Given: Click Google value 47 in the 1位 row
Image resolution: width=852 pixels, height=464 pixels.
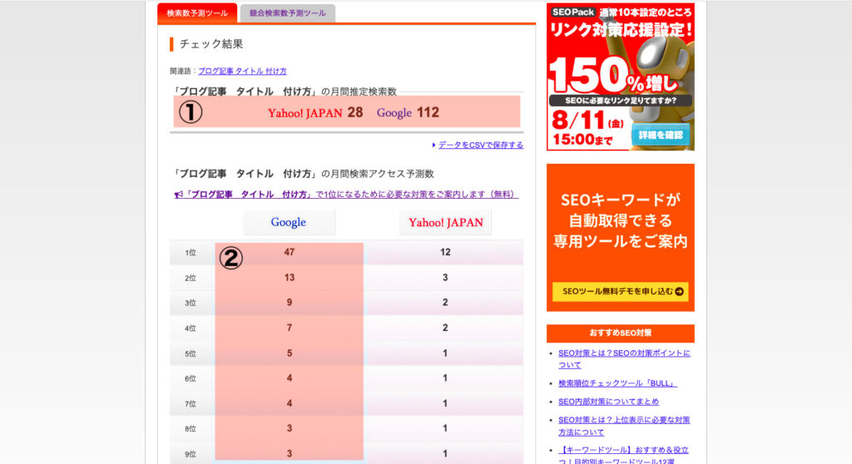Looking at the screenshot, I should pos(289,252).
